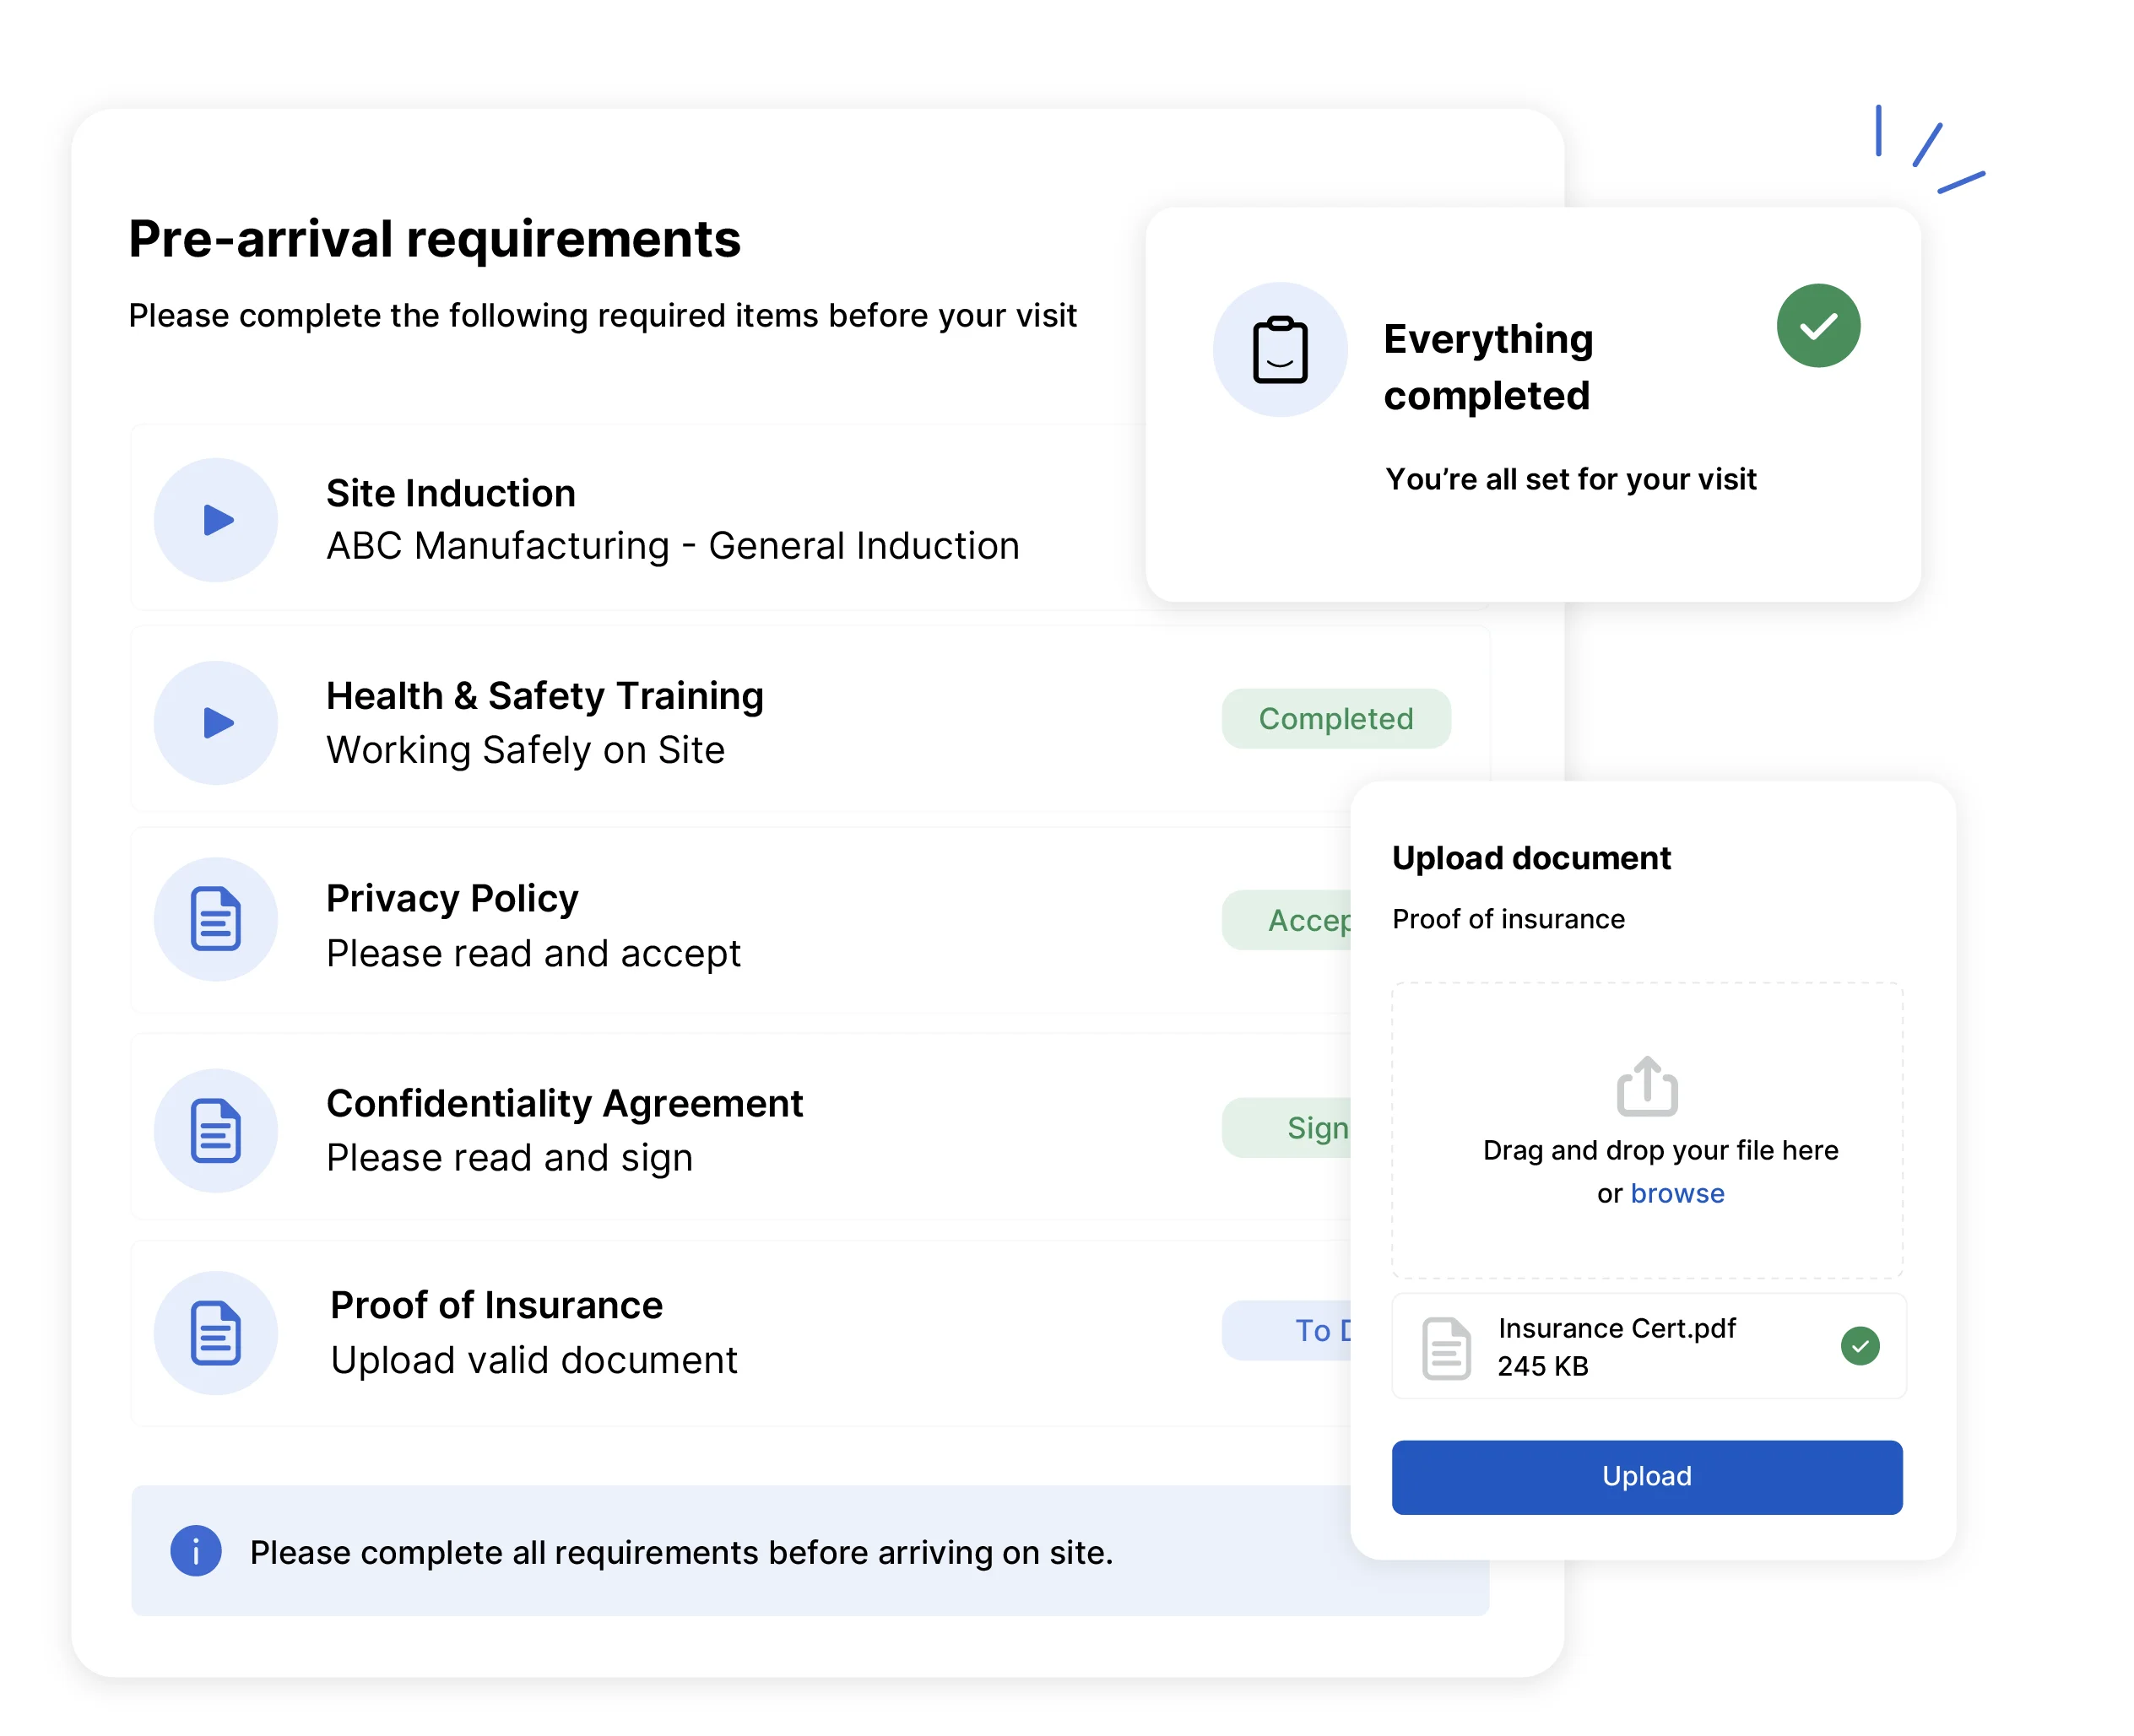Image resolution: width=2134 pixels, height=1736 pixels.
Task: Click 'Upload valid document' text
Action: 534,1361
